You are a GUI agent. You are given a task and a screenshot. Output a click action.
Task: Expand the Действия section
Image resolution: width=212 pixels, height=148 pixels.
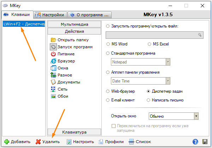[x=74, y=31]
